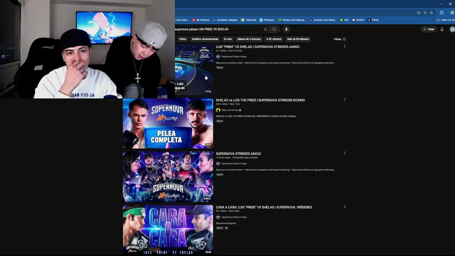Screen dimensions: 455x256
Task: Open YouTube notifications bell
Action: pos(442,29)
